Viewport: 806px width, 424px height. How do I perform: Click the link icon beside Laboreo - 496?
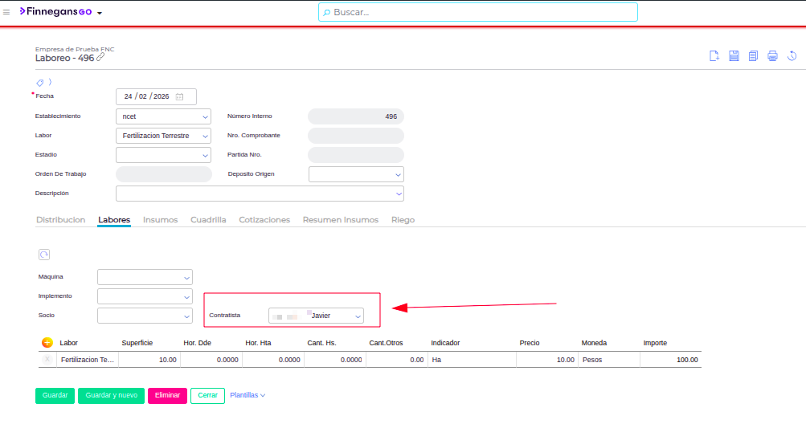pyautogui.click(x=100, y=58)
